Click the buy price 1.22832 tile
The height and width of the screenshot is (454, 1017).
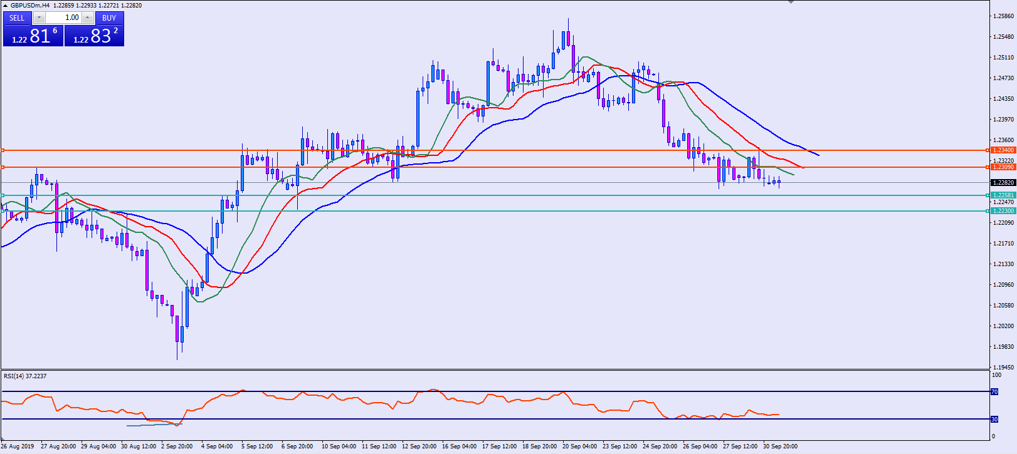(x=95, y=36)
